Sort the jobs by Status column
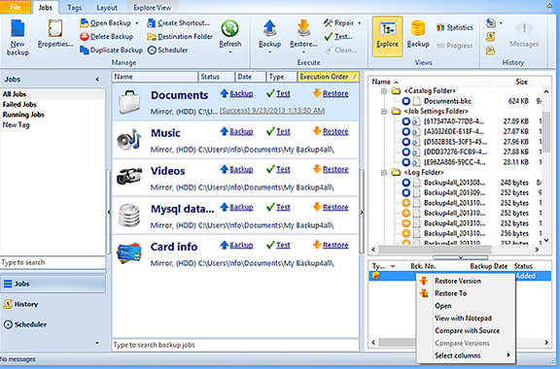The image size is (560, 369). pos(216,77)
